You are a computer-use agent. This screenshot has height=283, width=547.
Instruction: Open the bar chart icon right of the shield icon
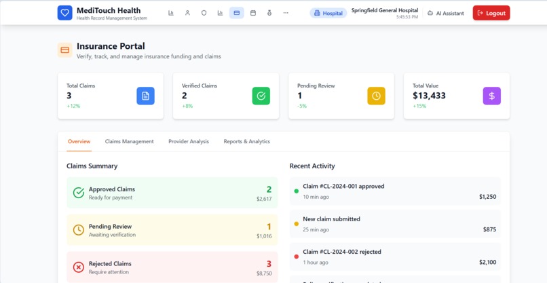[x=220, y=13]
